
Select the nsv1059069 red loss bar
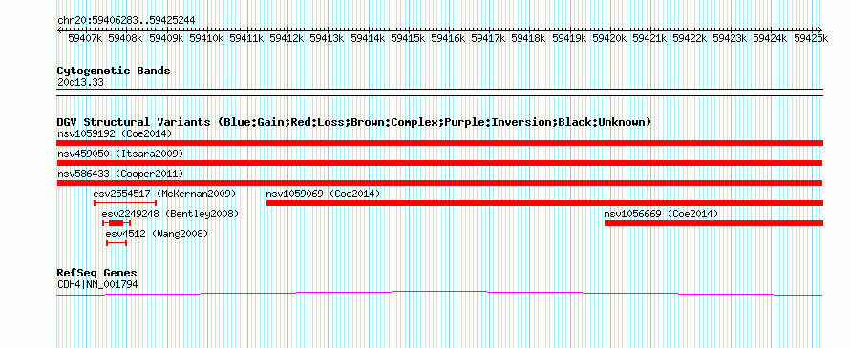pos(544,203)
